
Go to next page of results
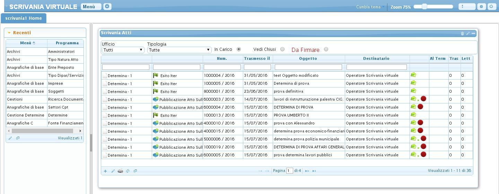click(307, 171)
